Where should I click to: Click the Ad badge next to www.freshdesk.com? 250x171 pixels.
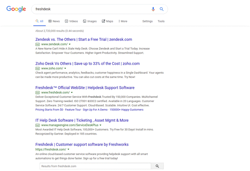(38, 93)
